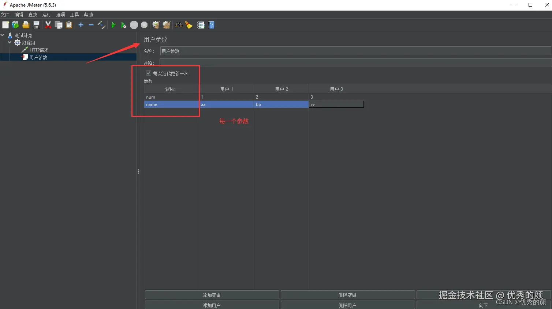Click the Copy icon in toolbar

[59, 25]
